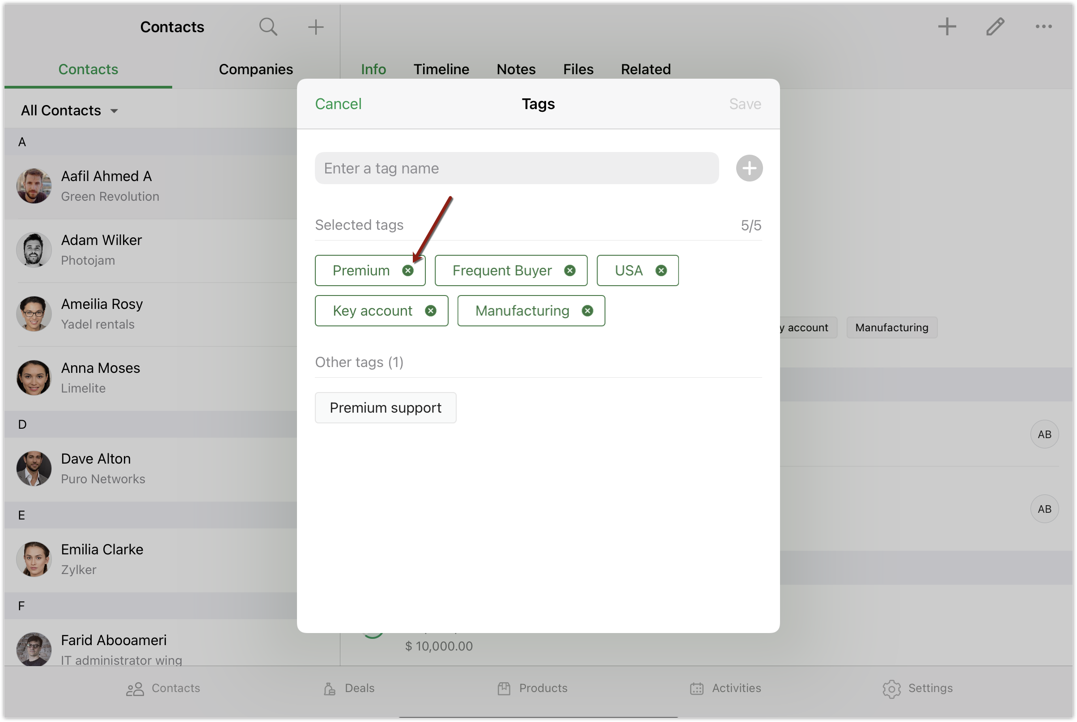Click the round plus add-tag button
This screenshot has height=722, width=1077.
pyautogui.click(x=749, y=168)
